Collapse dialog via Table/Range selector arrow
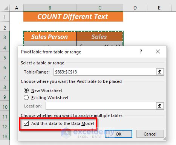Image resolution: width=176 pixels, height=145 pixels. click(x=160, y=72)
